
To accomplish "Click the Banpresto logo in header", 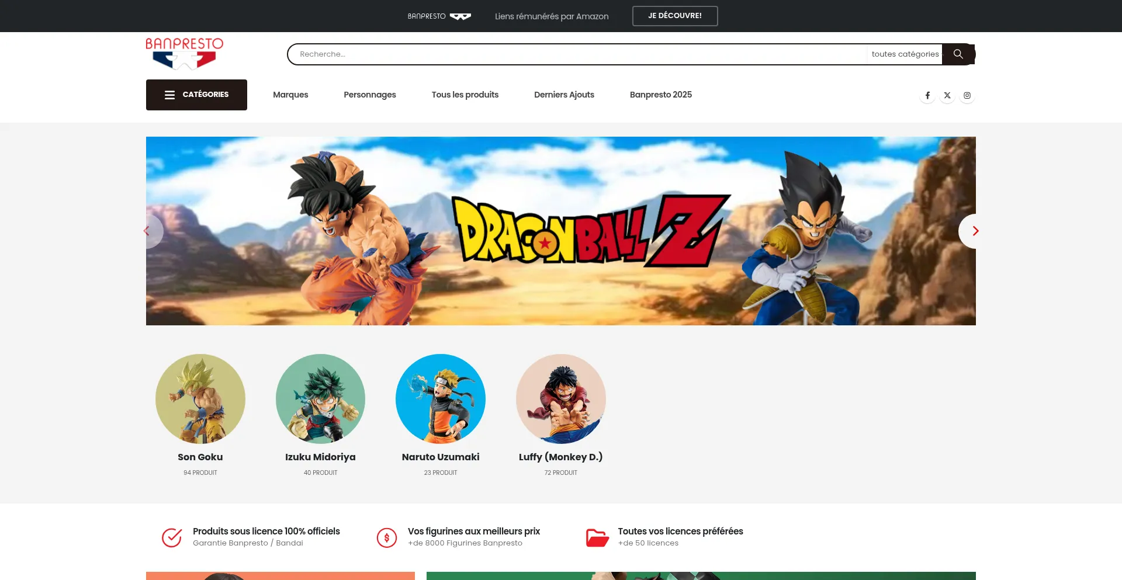I will pos(184,54).
